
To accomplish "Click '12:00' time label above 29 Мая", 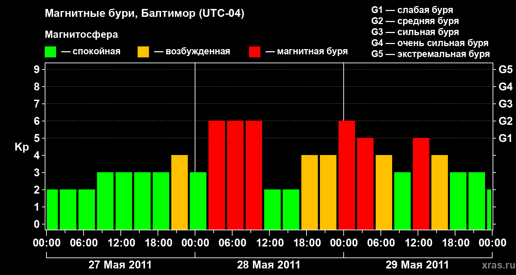I will point(418,243).
